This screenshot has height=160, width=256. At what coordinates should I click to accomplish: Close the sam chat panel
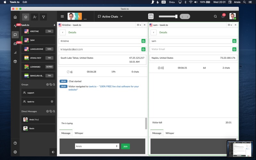(236, 25)
